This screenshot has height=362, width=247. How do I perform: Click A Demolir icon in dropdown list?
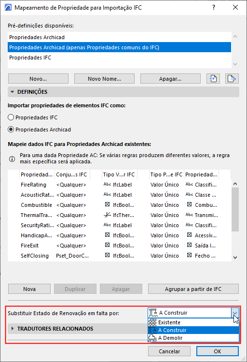pos(152,338)
